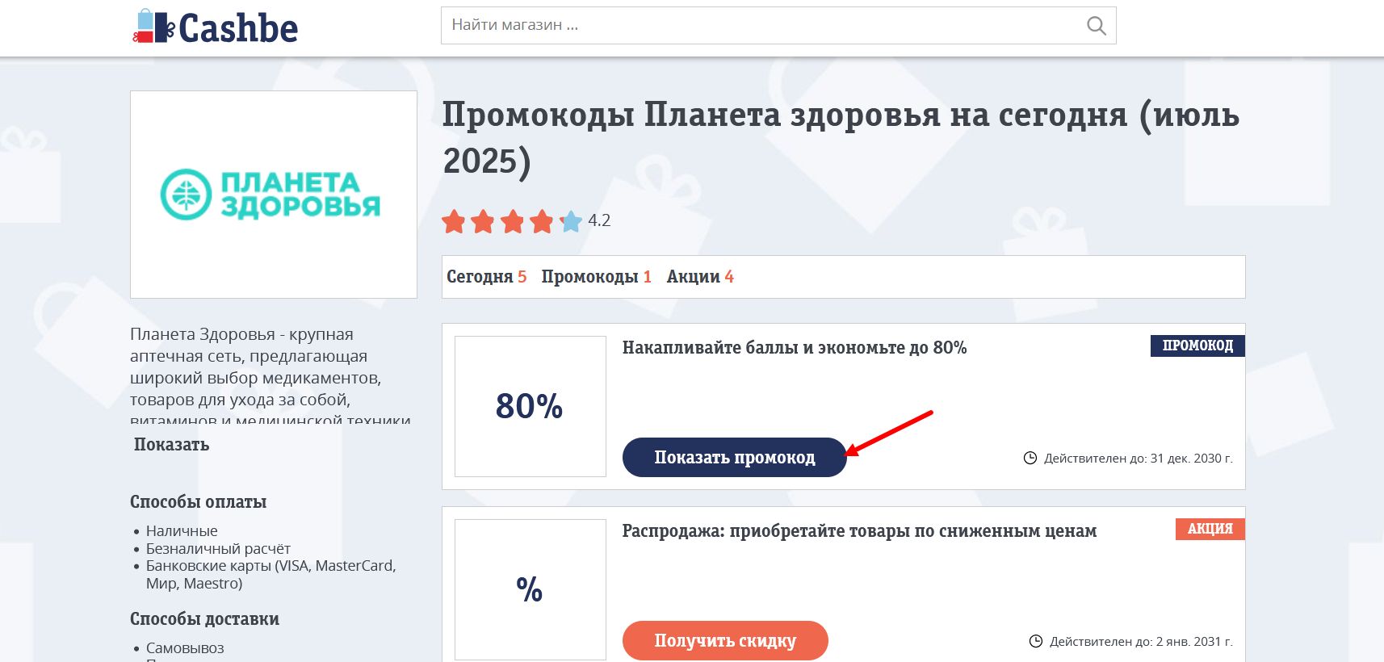
Task: Click the 'ПРОМОКОД' badge label
Action: 1197,346
